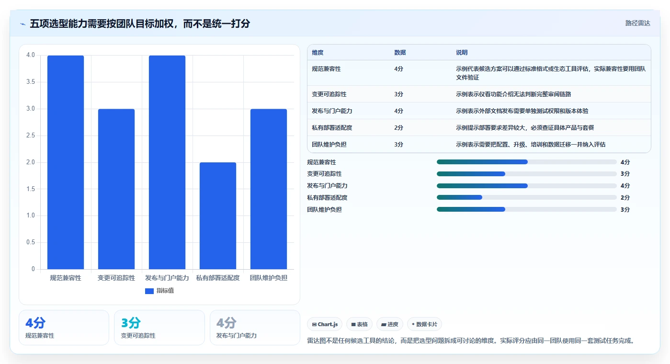Click the 路径雷达 label in the header
Viewport: 670px width, 364px height.
637,23
